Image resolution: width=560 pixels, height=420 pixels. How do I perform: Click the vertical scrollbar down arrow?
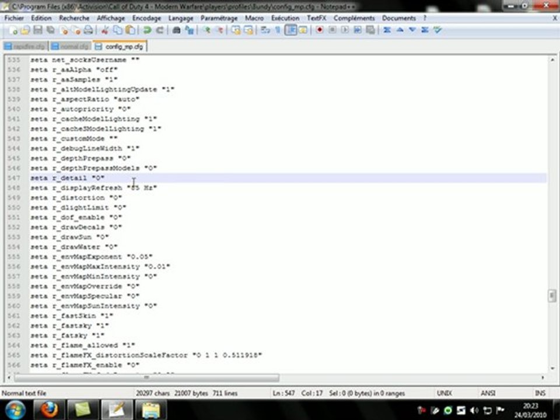(552, 367)
